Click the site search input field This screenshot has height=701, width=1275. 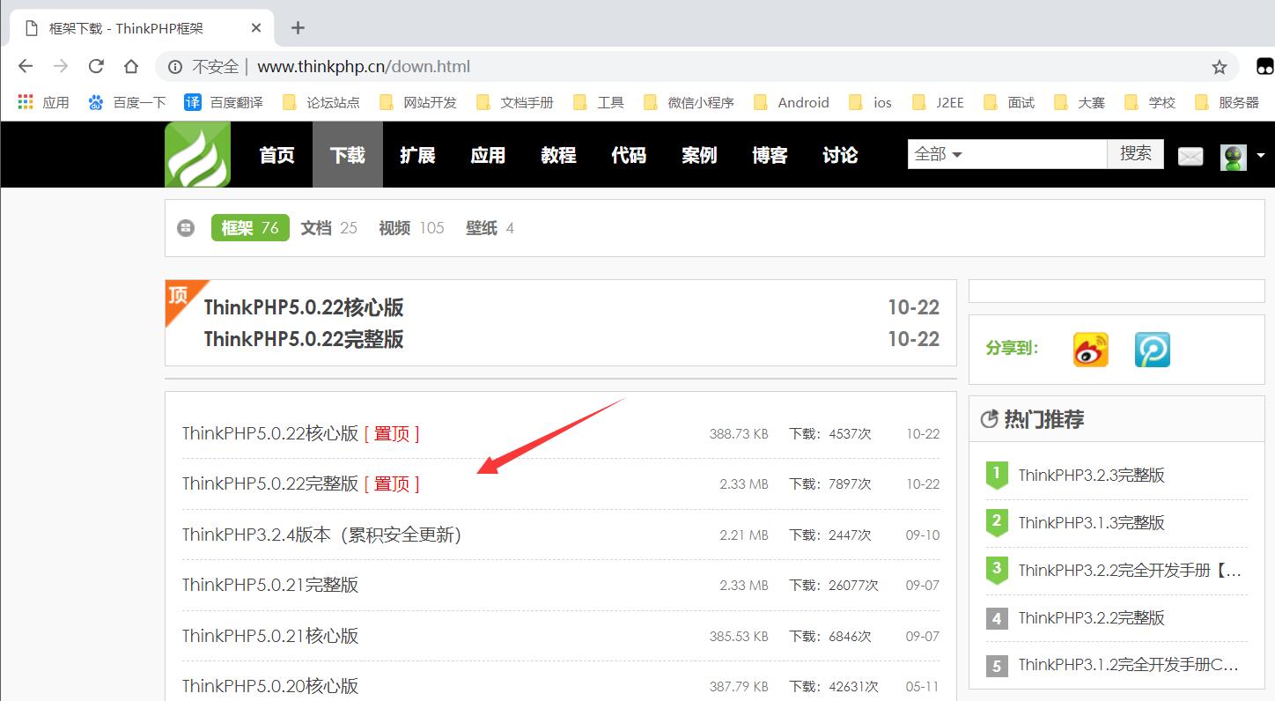click(x=1037, y=154)
